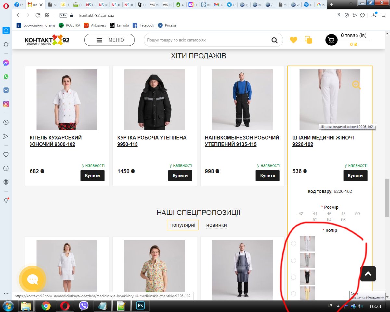Choose the gray trousers color thumbnail
Image resolution: width=390 pixels, height=312 pixels.
[x=307, y=260]
